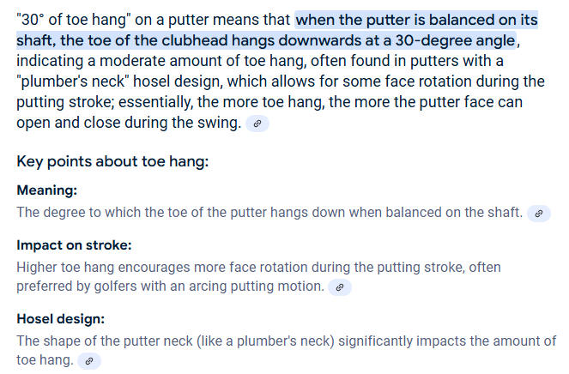Click the quoted "plumber's neck" hosel phrase
The image size is (569, 374).
click(x=73, y=81)
